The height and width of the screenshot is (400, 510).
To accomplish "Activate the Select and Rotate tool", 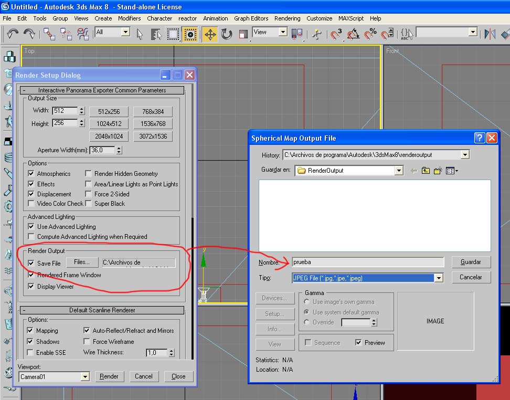I will pos(227,34).
